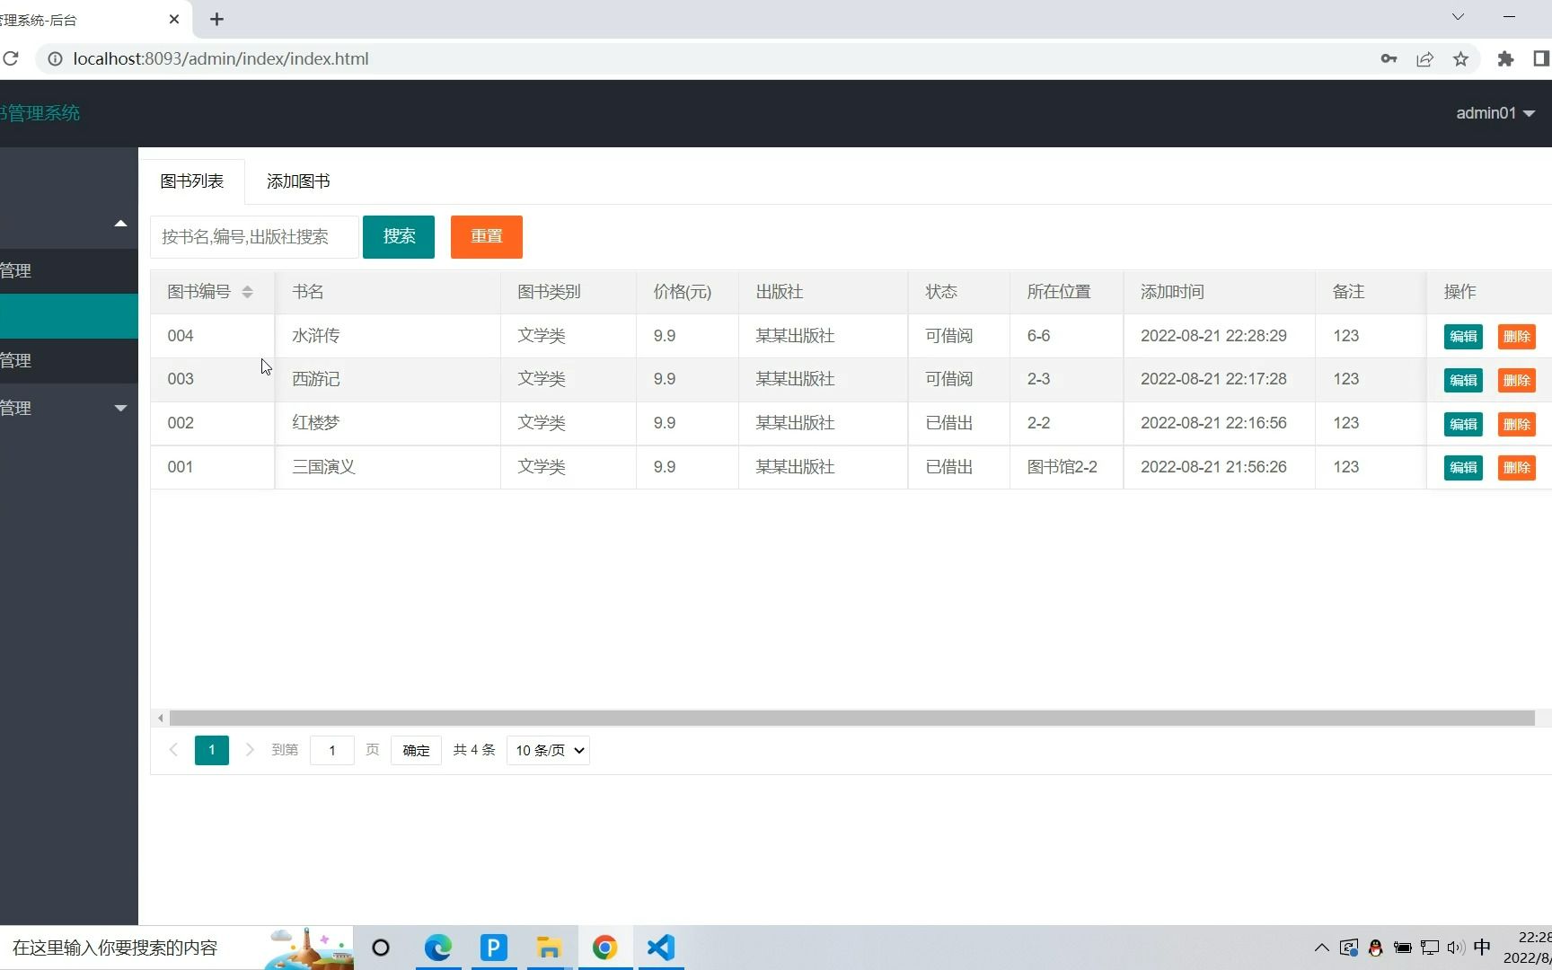Open File Explorer from taskbar
The image size is (1552, 970).
click(549, 948)
